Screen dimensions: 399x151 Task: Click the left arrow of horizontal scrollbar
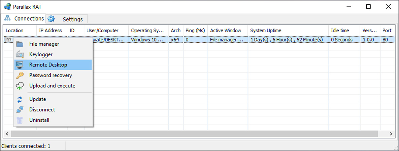(7, 134)
